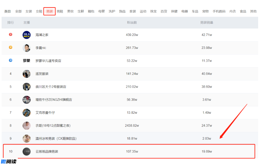
Task: Go to the 家装 category
Action: coord(133,11)
